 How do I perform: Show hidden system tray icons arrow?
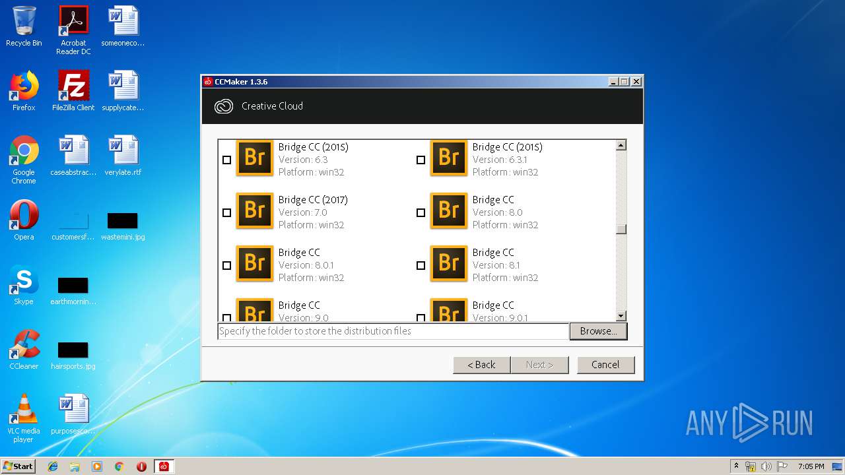click(737, 466)
